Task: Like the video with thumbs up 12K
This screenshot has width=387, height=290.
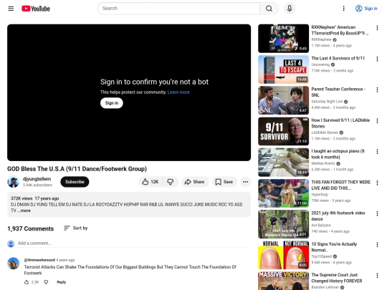Action: tap(150, 182)
